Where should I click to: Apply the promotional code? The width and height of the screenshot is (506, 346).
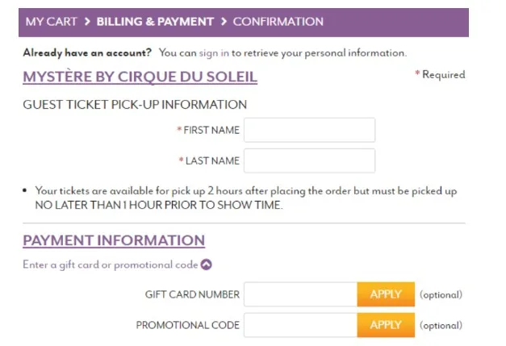386,325
